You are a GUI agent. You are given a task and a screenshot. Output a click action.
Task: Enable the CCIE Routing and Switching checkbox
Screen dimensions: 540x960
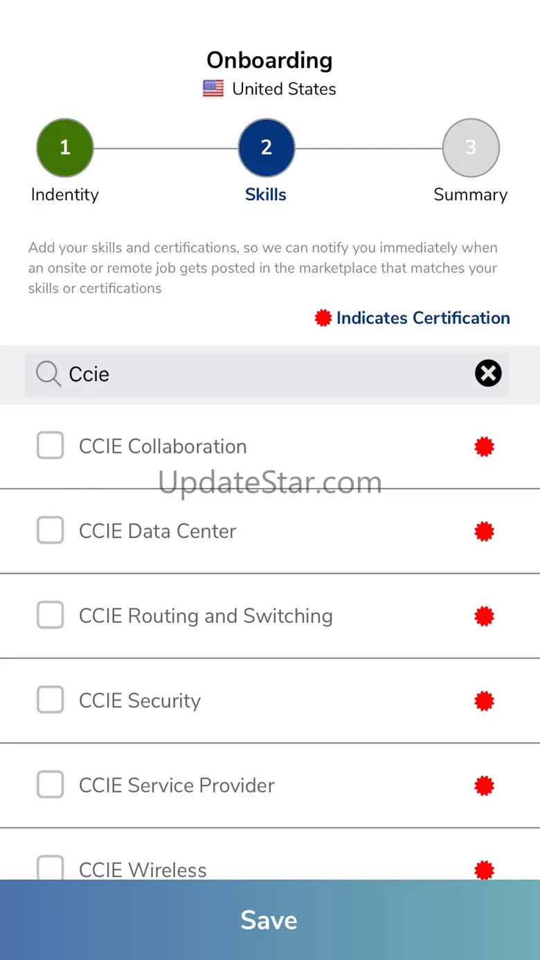(x=51, y=615)
